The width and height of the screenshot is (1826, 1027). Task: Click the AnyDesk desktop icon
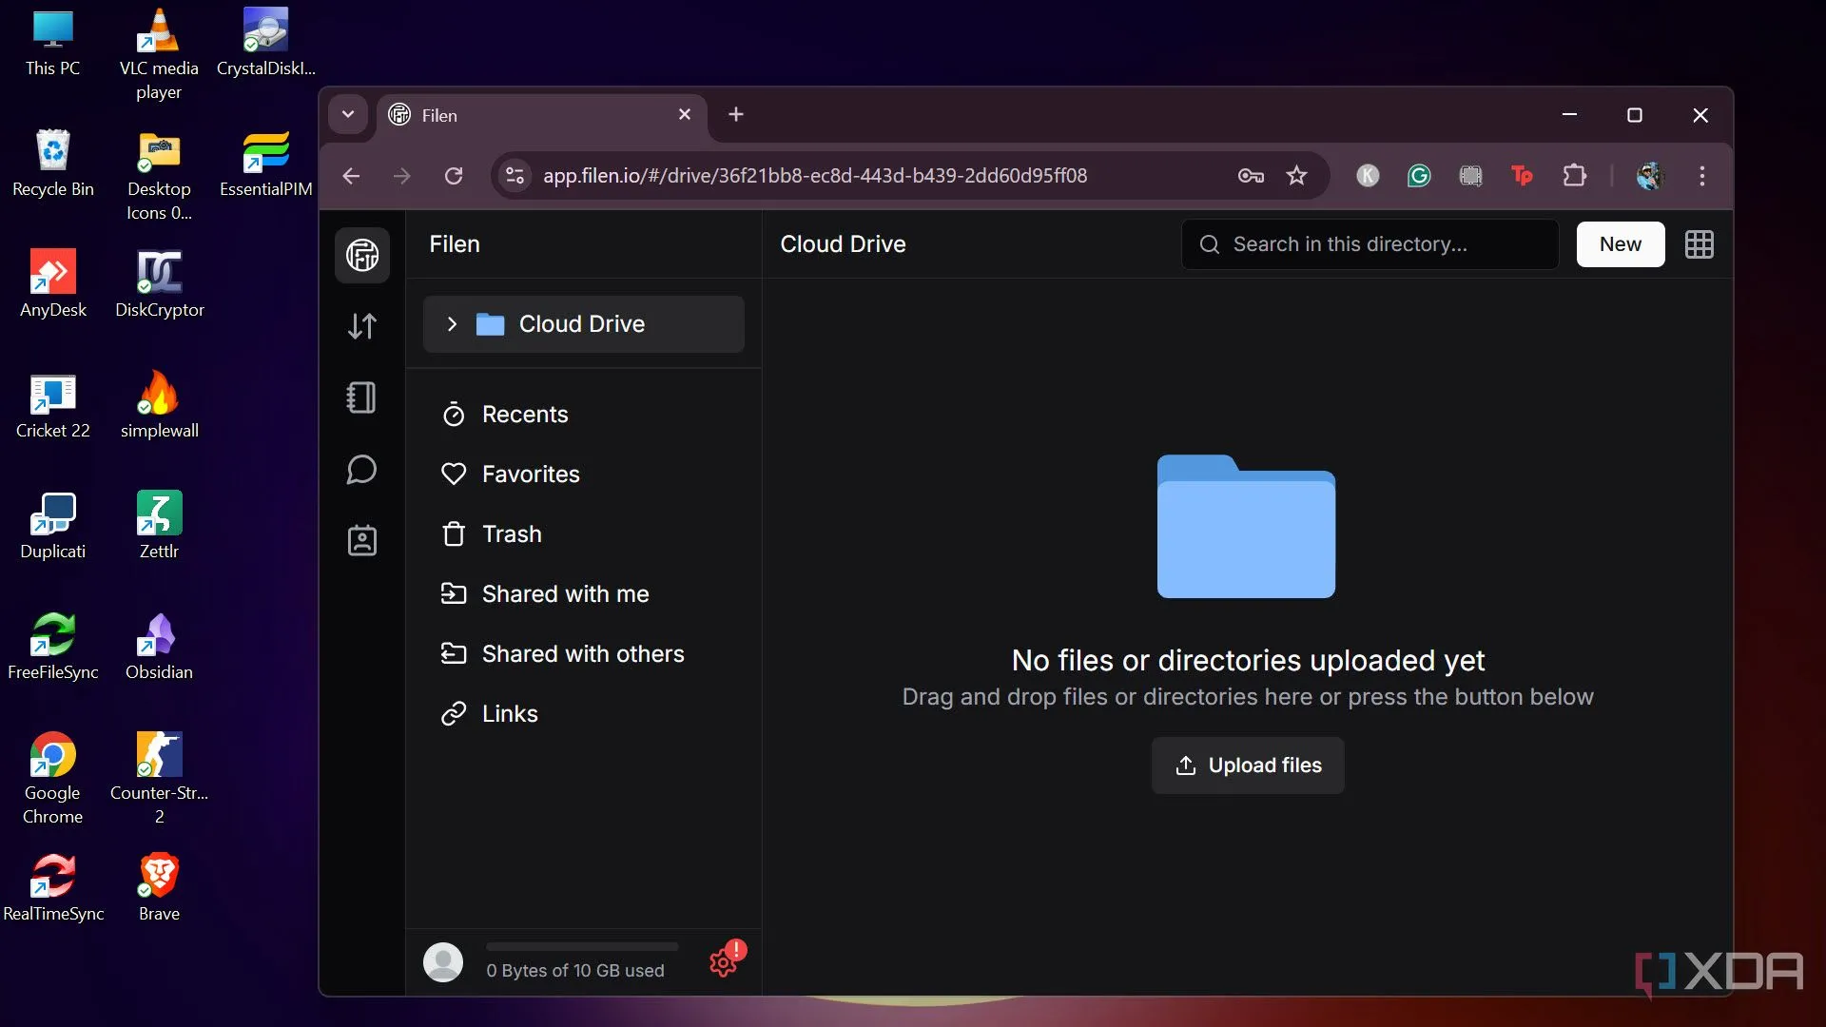tap(53, 284)
